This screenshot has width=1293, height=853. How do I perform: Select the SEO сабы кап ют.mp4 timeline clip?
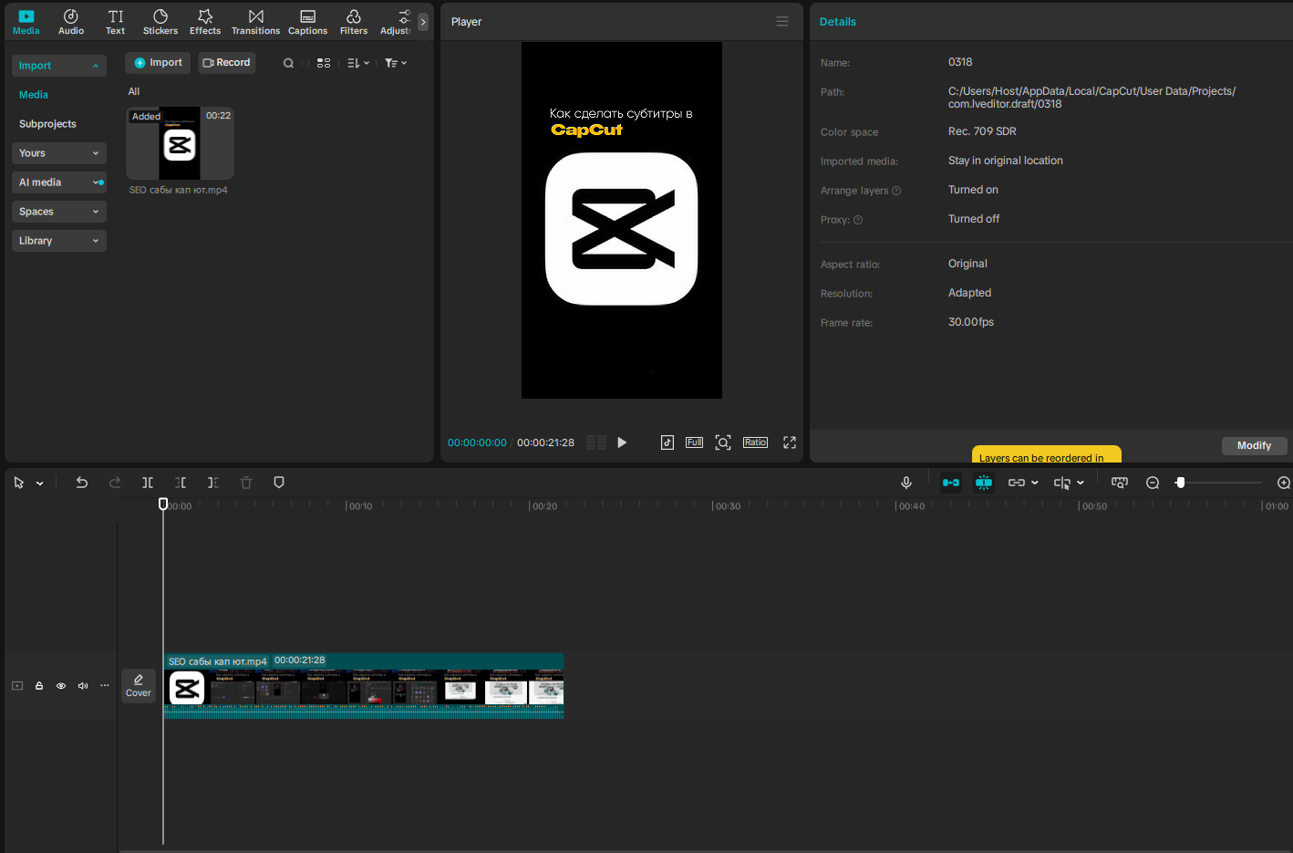pos(364,686)
